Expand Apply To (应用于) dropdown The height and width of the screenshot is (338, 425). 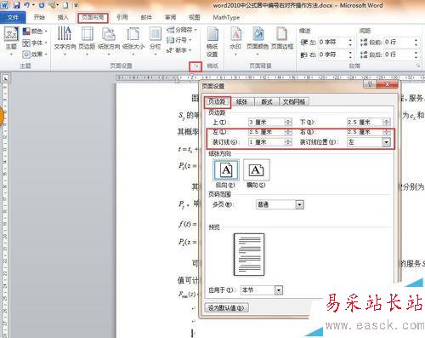coord(279,290)
